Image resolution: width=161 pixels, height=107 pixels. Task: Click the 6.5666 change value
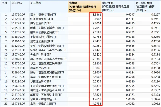pos(97,77)
